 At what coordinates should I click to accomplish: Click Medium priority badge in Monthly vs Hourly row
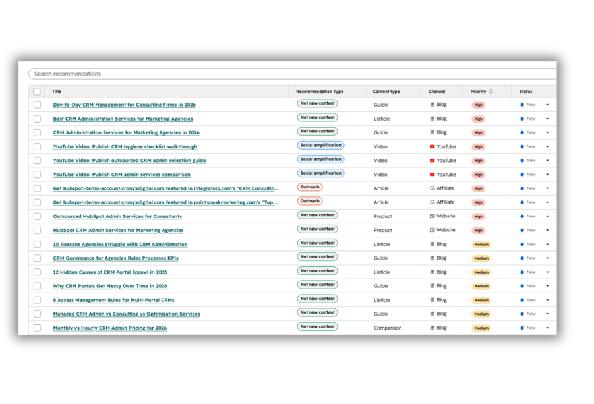coord(481,328)
